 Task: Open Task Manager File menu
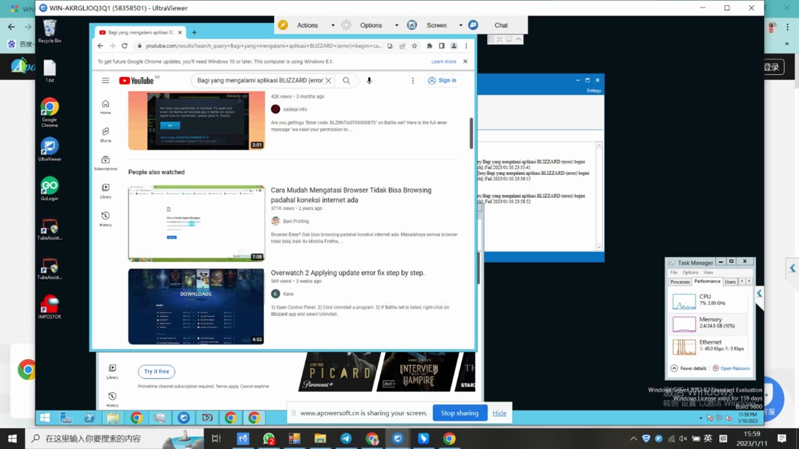tap(674, 273)
